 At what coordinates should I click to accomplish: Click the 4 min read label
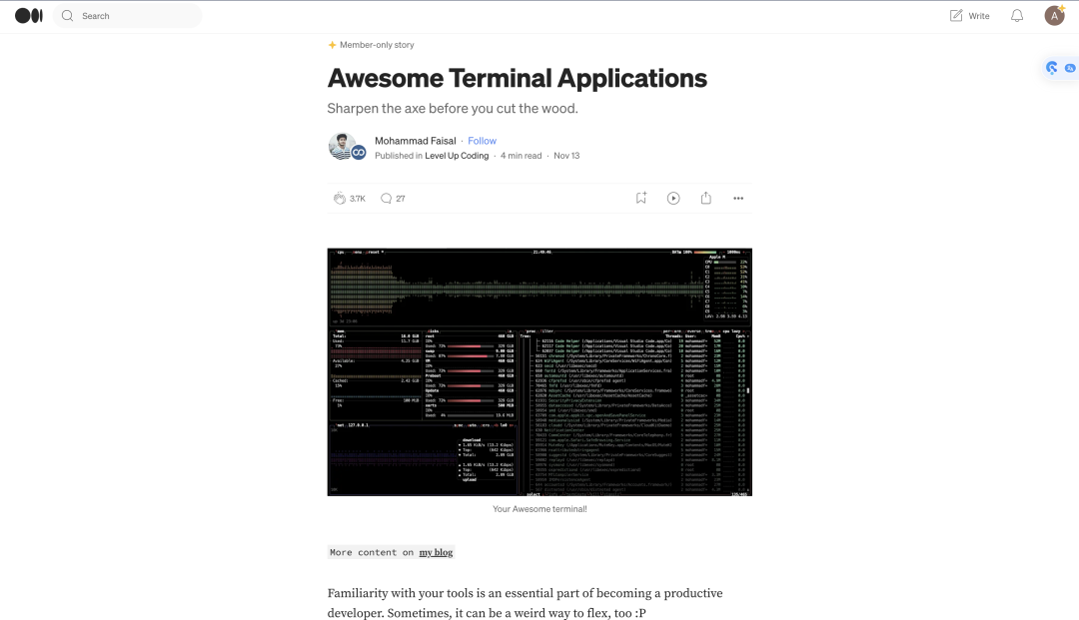coord(521,156)
